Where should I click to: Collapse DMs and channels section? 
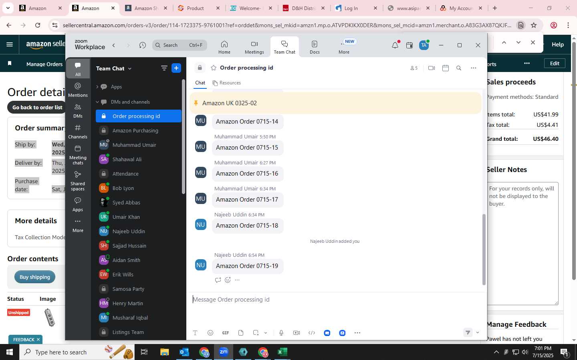point(97,102)
